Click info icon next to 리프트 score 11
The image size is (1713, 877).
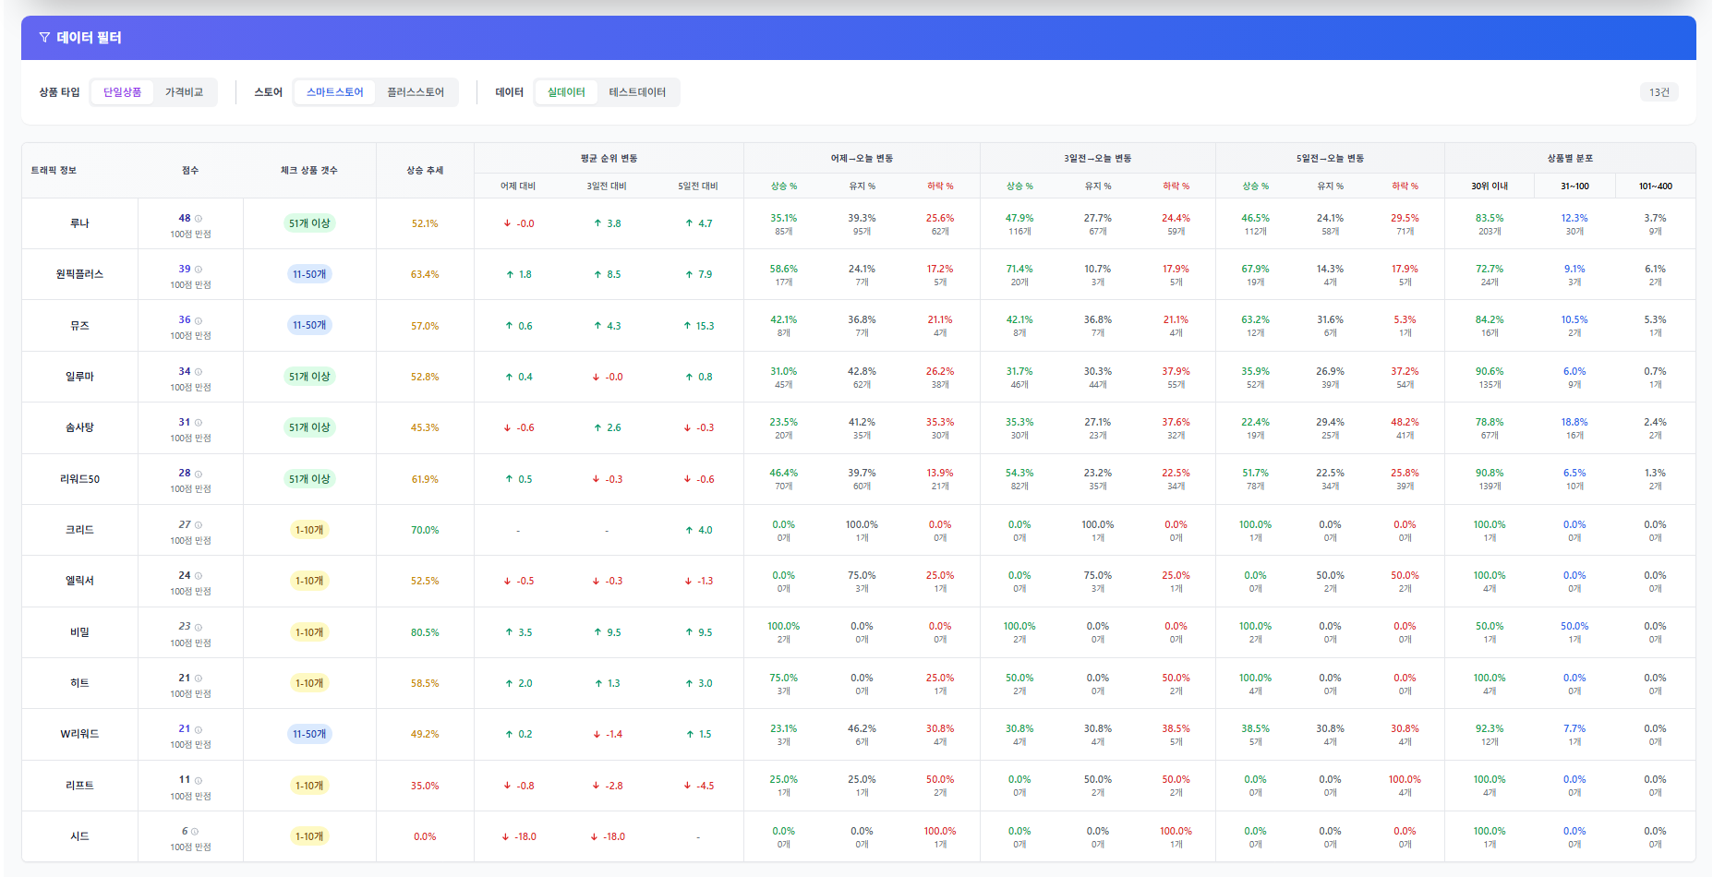(x=199, y=780)
